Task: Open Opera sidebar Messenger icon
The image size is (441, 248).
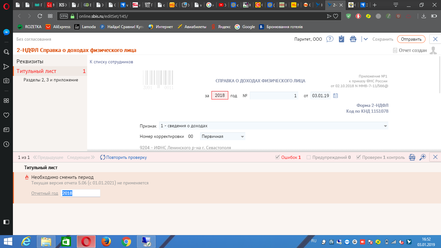Action: click(x=6, y=32)
